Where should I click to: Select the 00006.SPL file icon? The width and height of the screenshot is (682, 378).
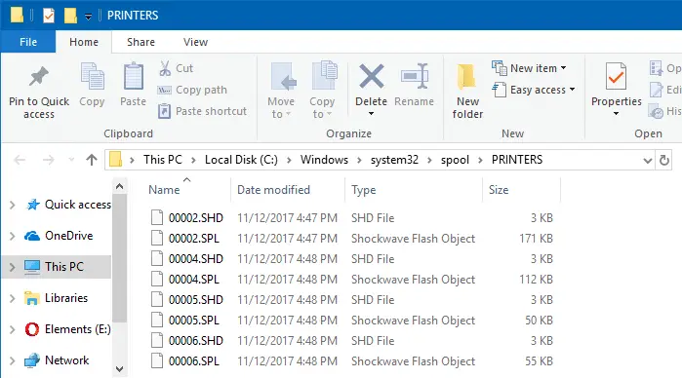click(157, 360)
